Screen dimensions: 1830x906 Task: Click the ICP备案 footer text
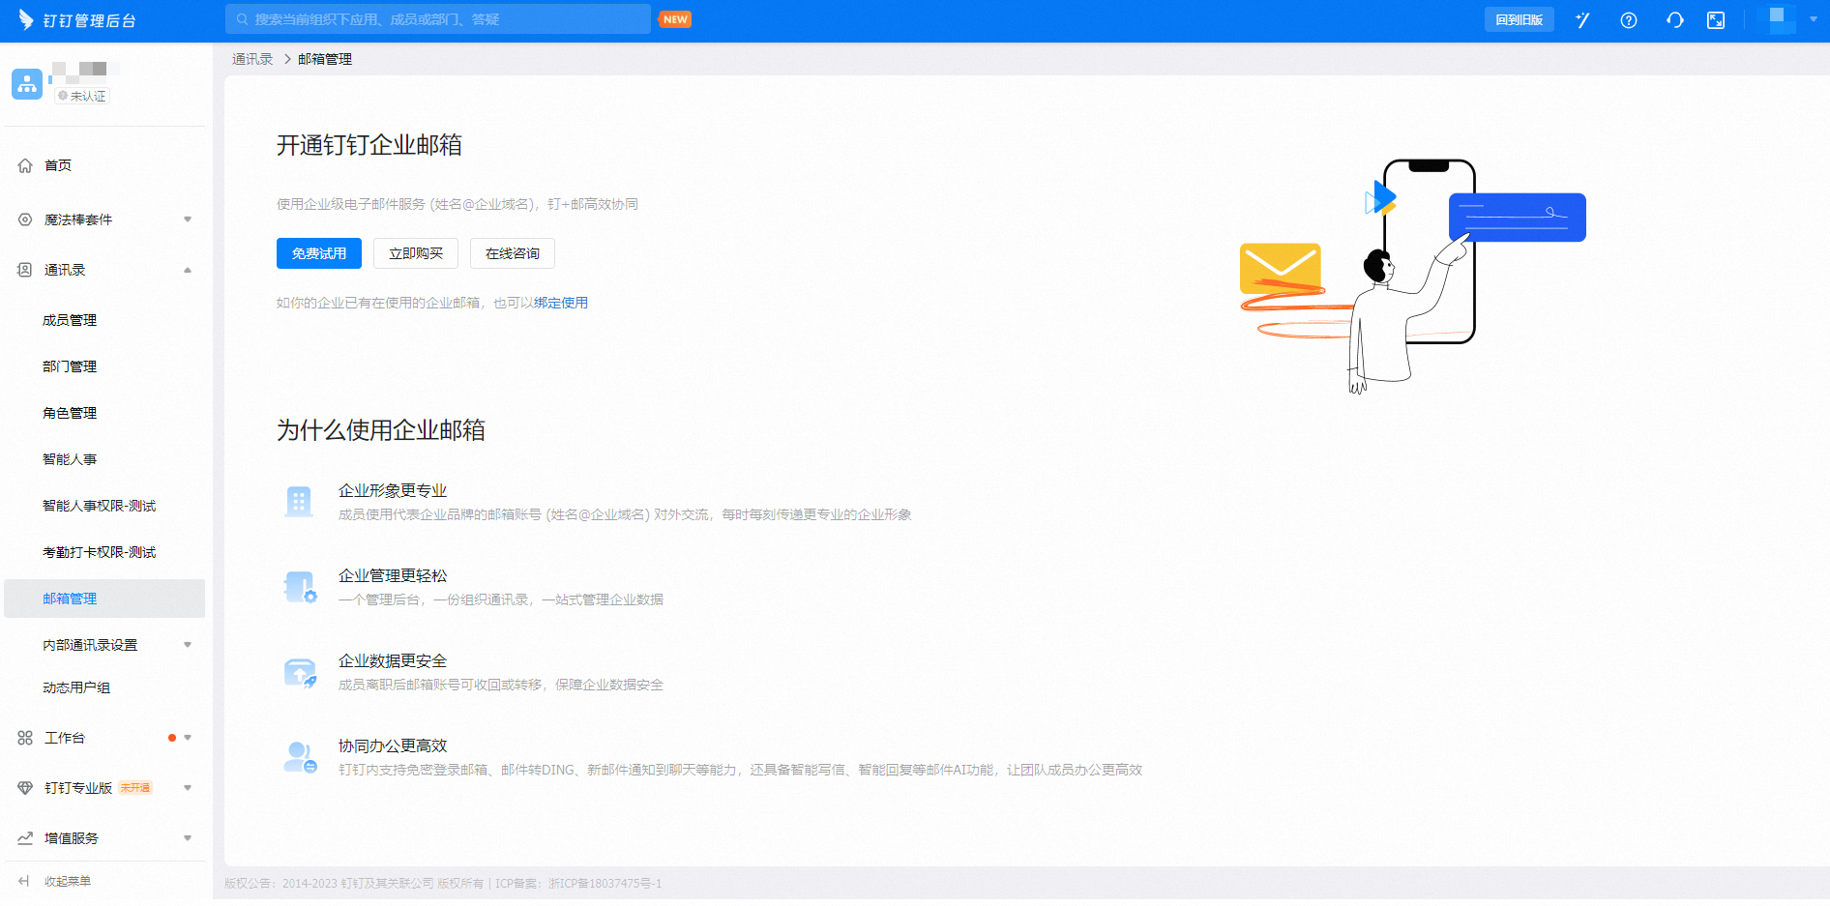coord(578,883)
